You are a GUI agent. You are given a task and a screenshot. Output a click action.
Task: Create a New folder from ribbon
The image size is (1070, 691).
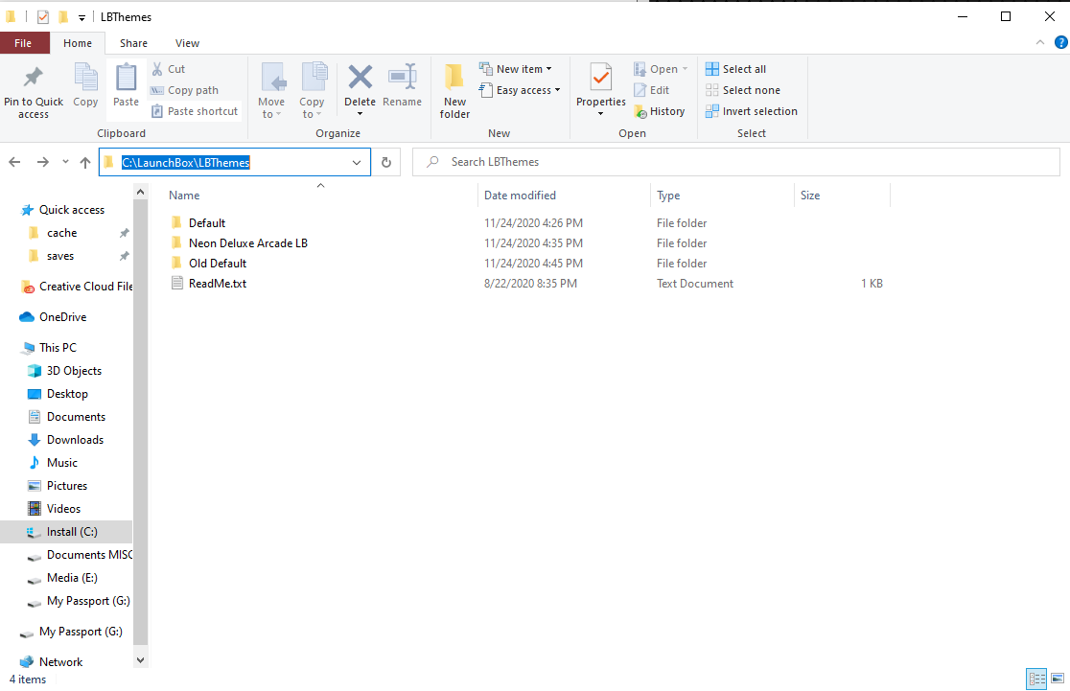coord(454,90)
